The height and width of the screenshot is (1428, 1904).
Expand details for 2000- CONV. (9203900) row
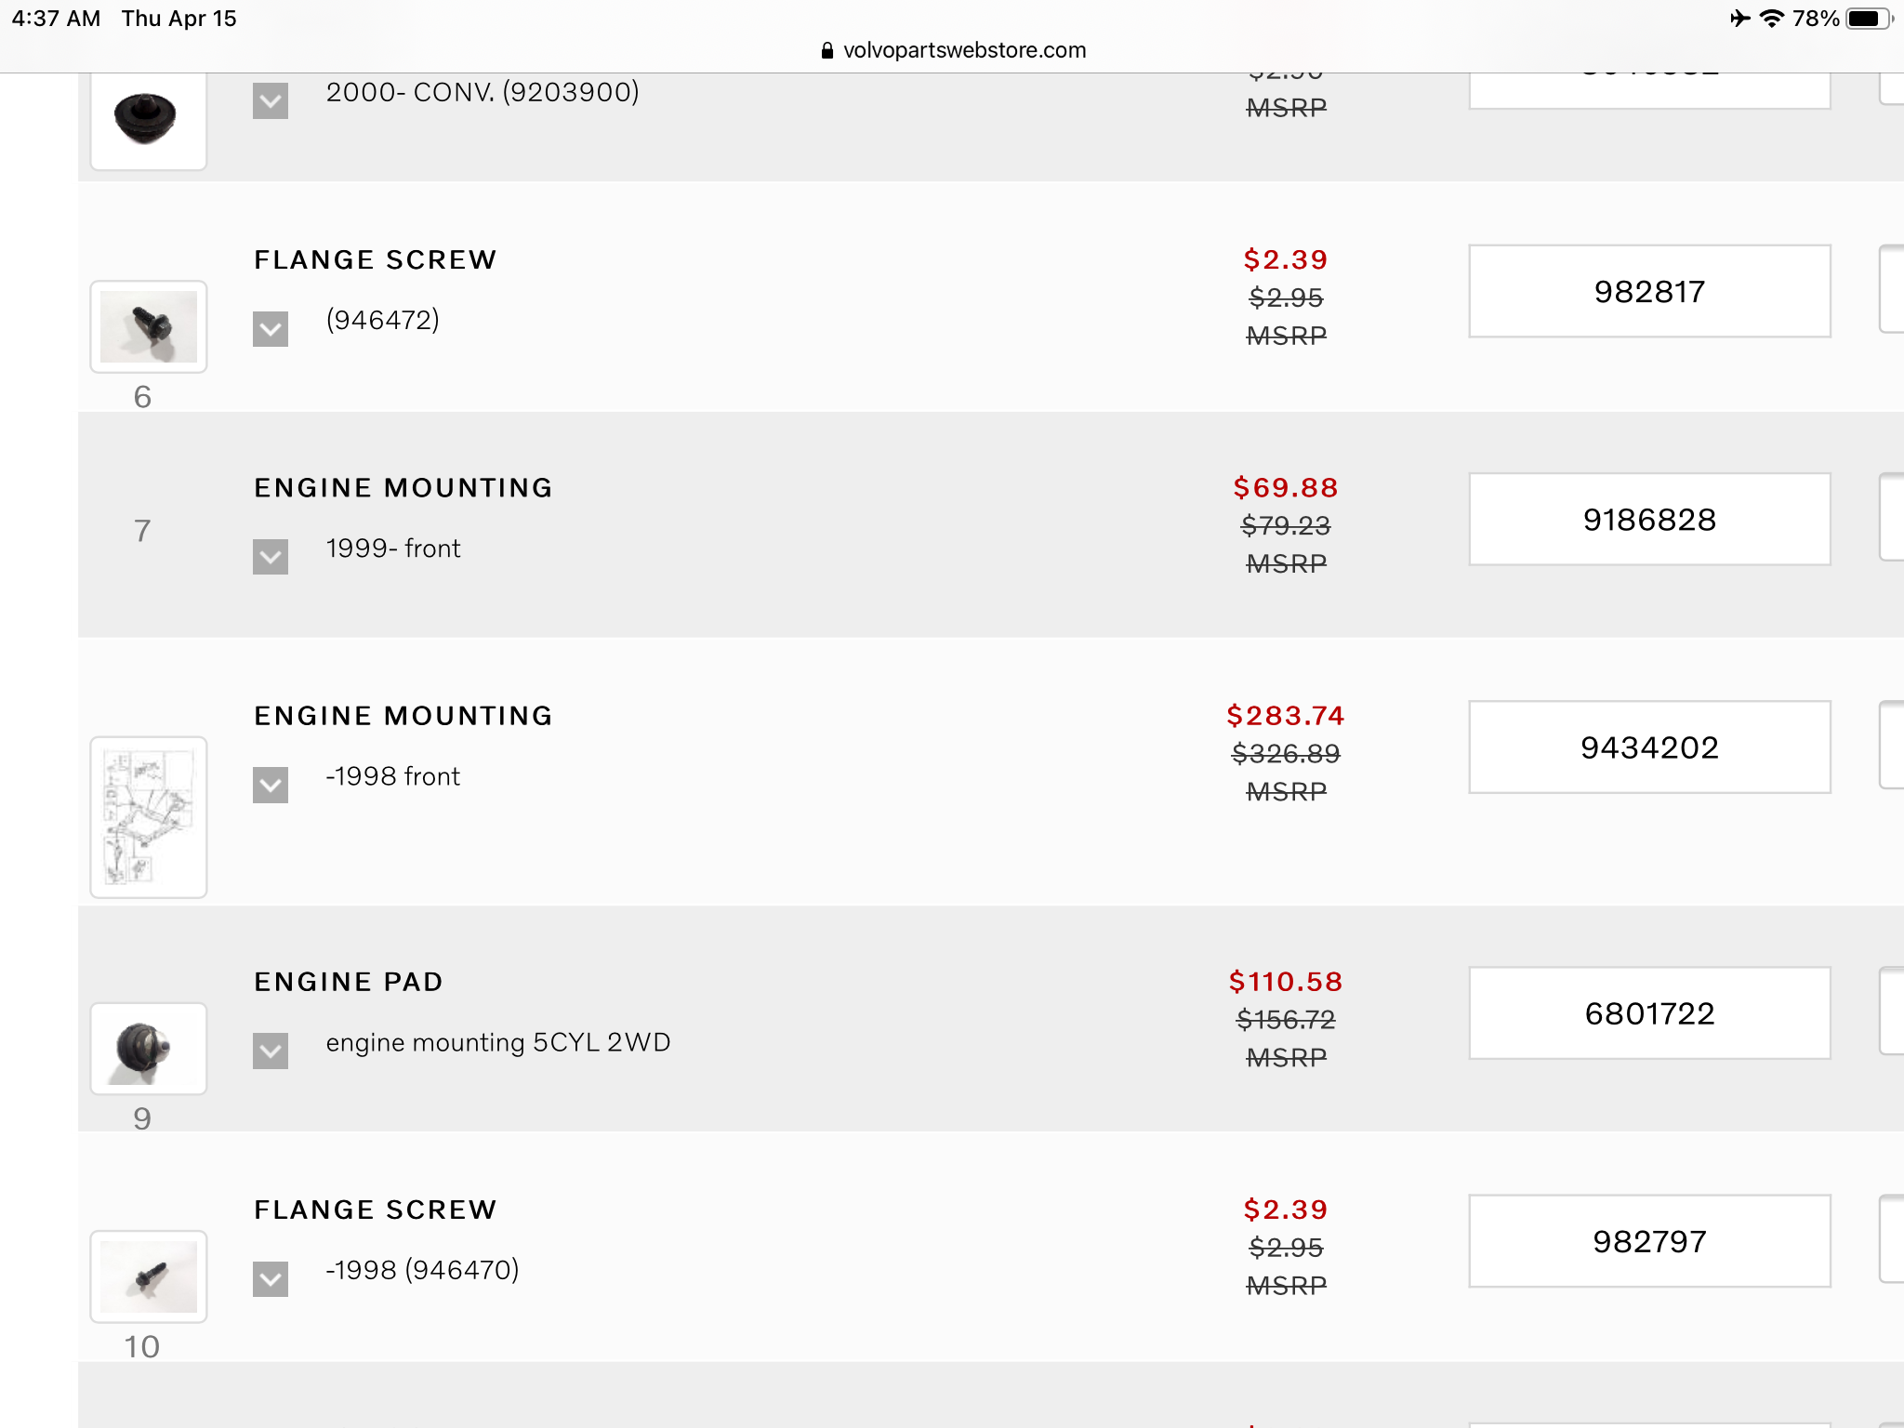(x=271, y=101)
